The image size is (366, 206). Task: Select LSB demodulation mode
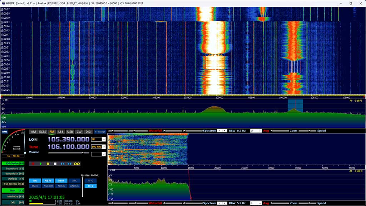pyautogui.click(x=61, y=132)
